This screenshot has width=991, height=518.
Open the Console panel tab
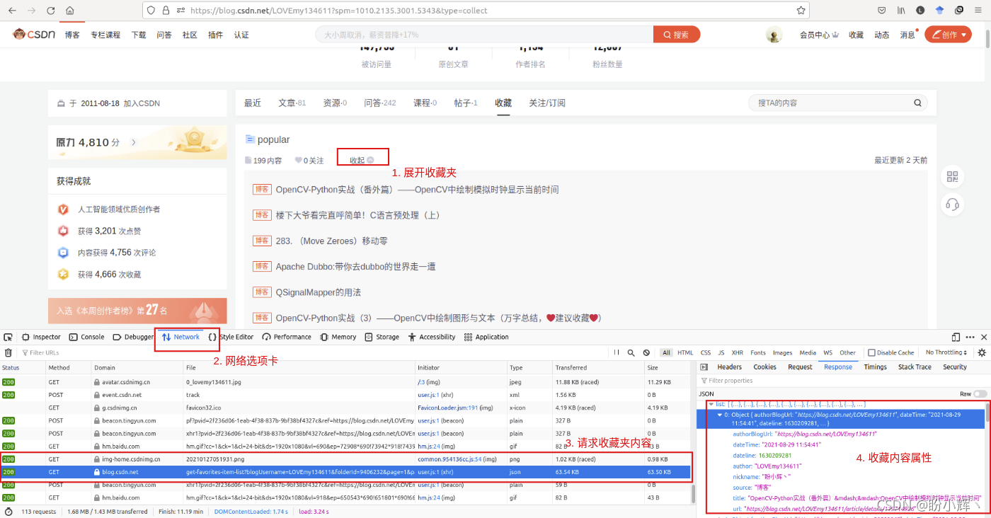87,338
